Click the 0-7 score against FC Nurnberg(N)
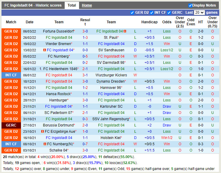 pyautogui.click(x=85, y=144)
